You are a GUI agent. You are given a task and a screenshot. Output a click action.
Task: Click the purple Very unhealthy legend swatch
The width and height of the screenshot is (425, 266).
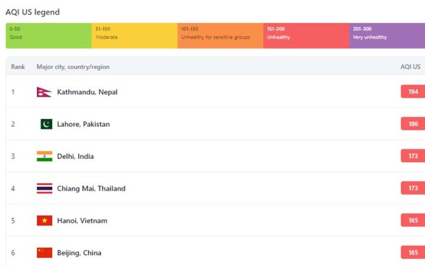387,36
